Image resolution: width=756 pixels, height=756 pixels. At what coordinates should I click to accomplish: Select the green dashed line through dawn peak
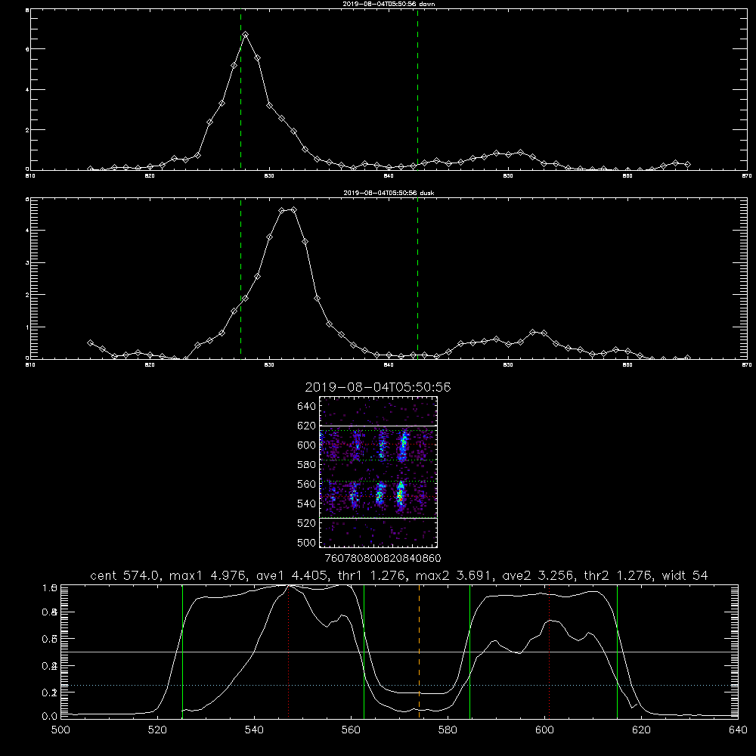tap(240, 90)
